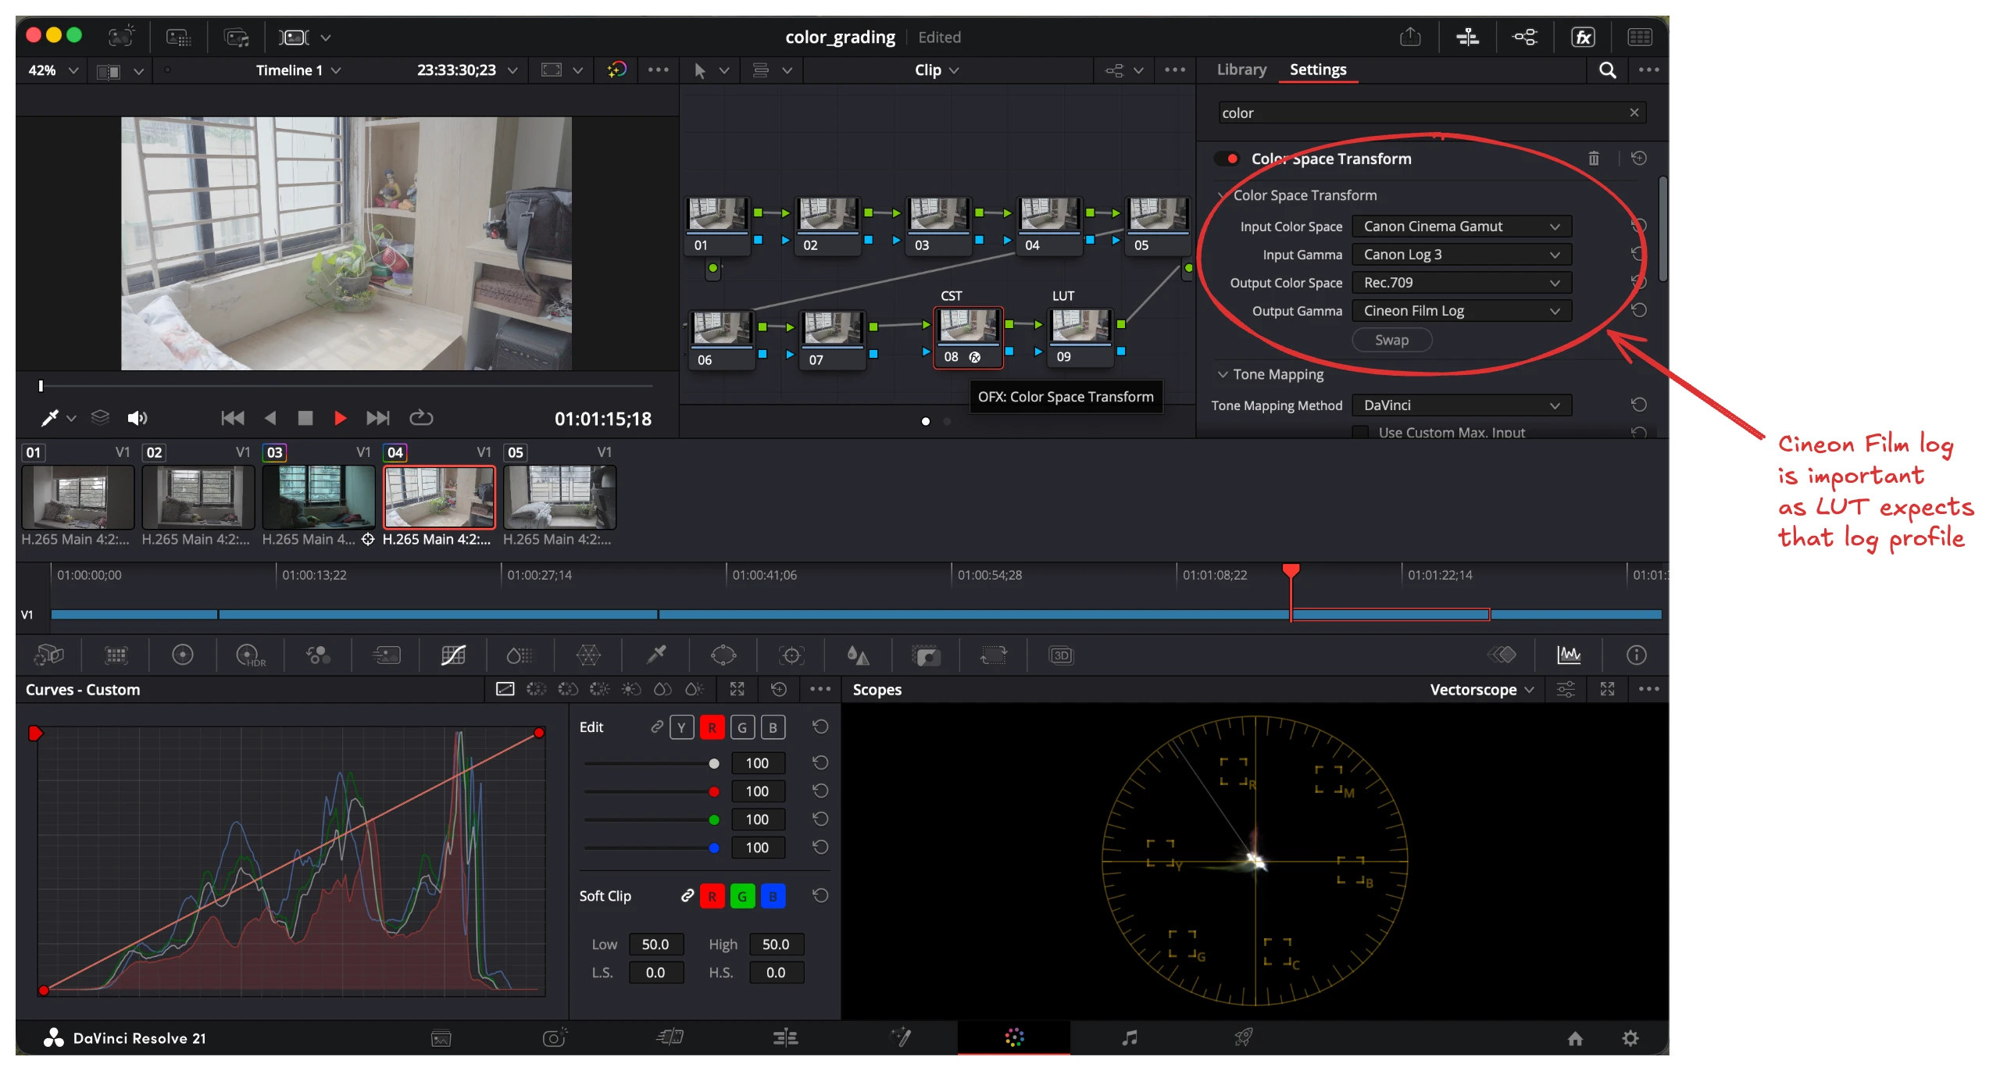Open the RGB Mixer palette
The height and width of the screenshot is (1071, 2000).
pyautogui.click(x=318, y=655)
